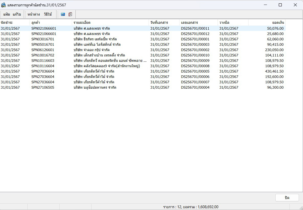
Task: Click customer code SPN05016701
Action: click(43, 45)
